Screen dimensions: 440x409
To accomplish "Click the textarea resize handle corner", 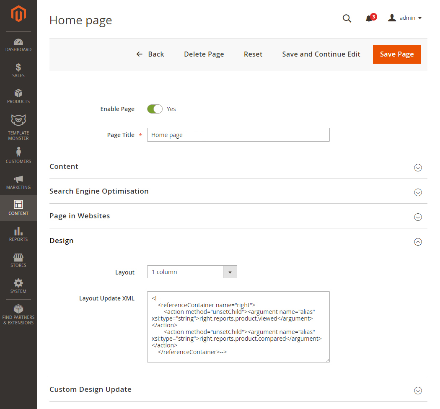I will pyautogui.click(x=327, y=360).
